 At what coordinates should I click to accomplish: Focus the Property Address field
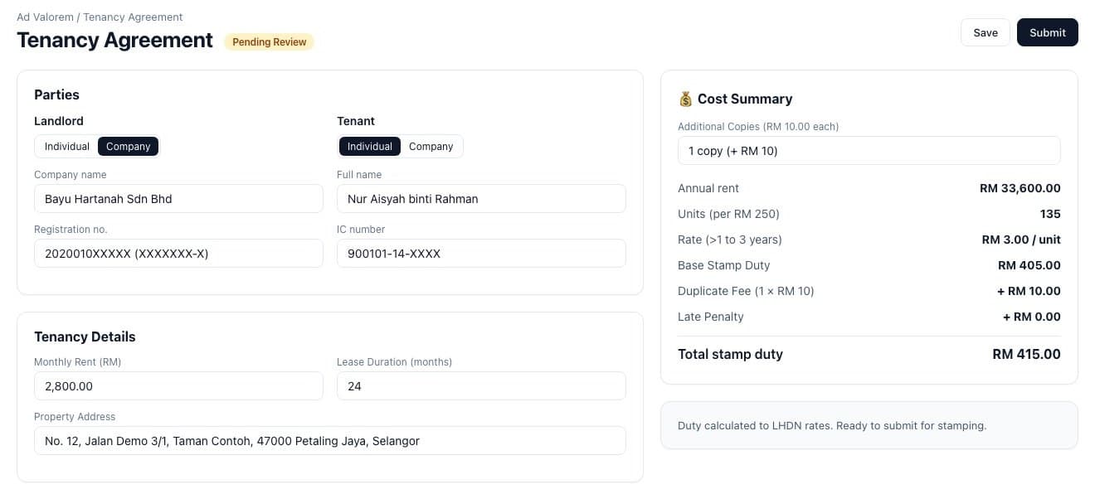click(330, 441)
